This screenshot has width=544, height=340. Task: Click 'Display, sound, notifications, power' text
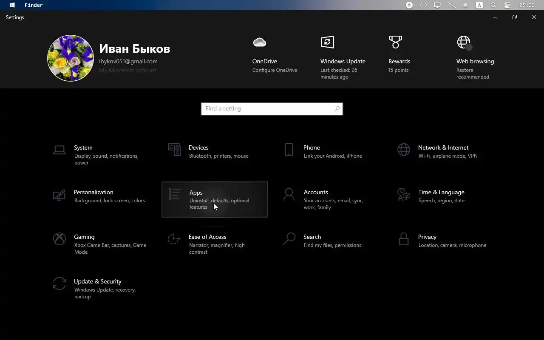(106, 159)
